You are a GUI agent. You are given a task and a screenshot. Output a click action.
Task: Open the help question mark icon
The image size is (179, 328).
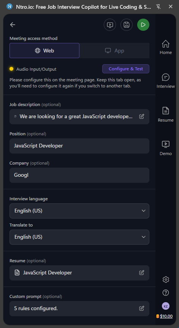pyautogui.click(x=166, y=293)
